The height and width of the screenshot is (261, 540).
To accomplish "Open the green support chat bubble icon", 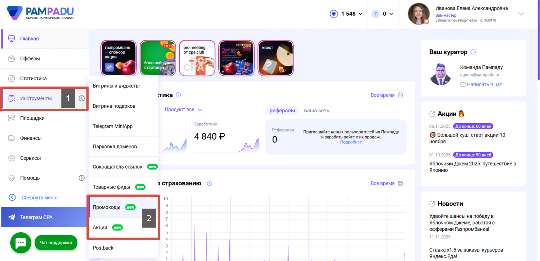I will (x=21, y=243).
